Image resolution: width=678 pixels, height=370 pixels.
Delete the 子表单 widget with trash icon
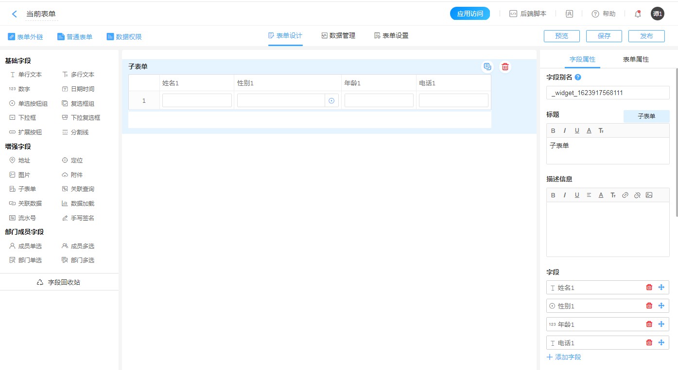click(505, 67)
